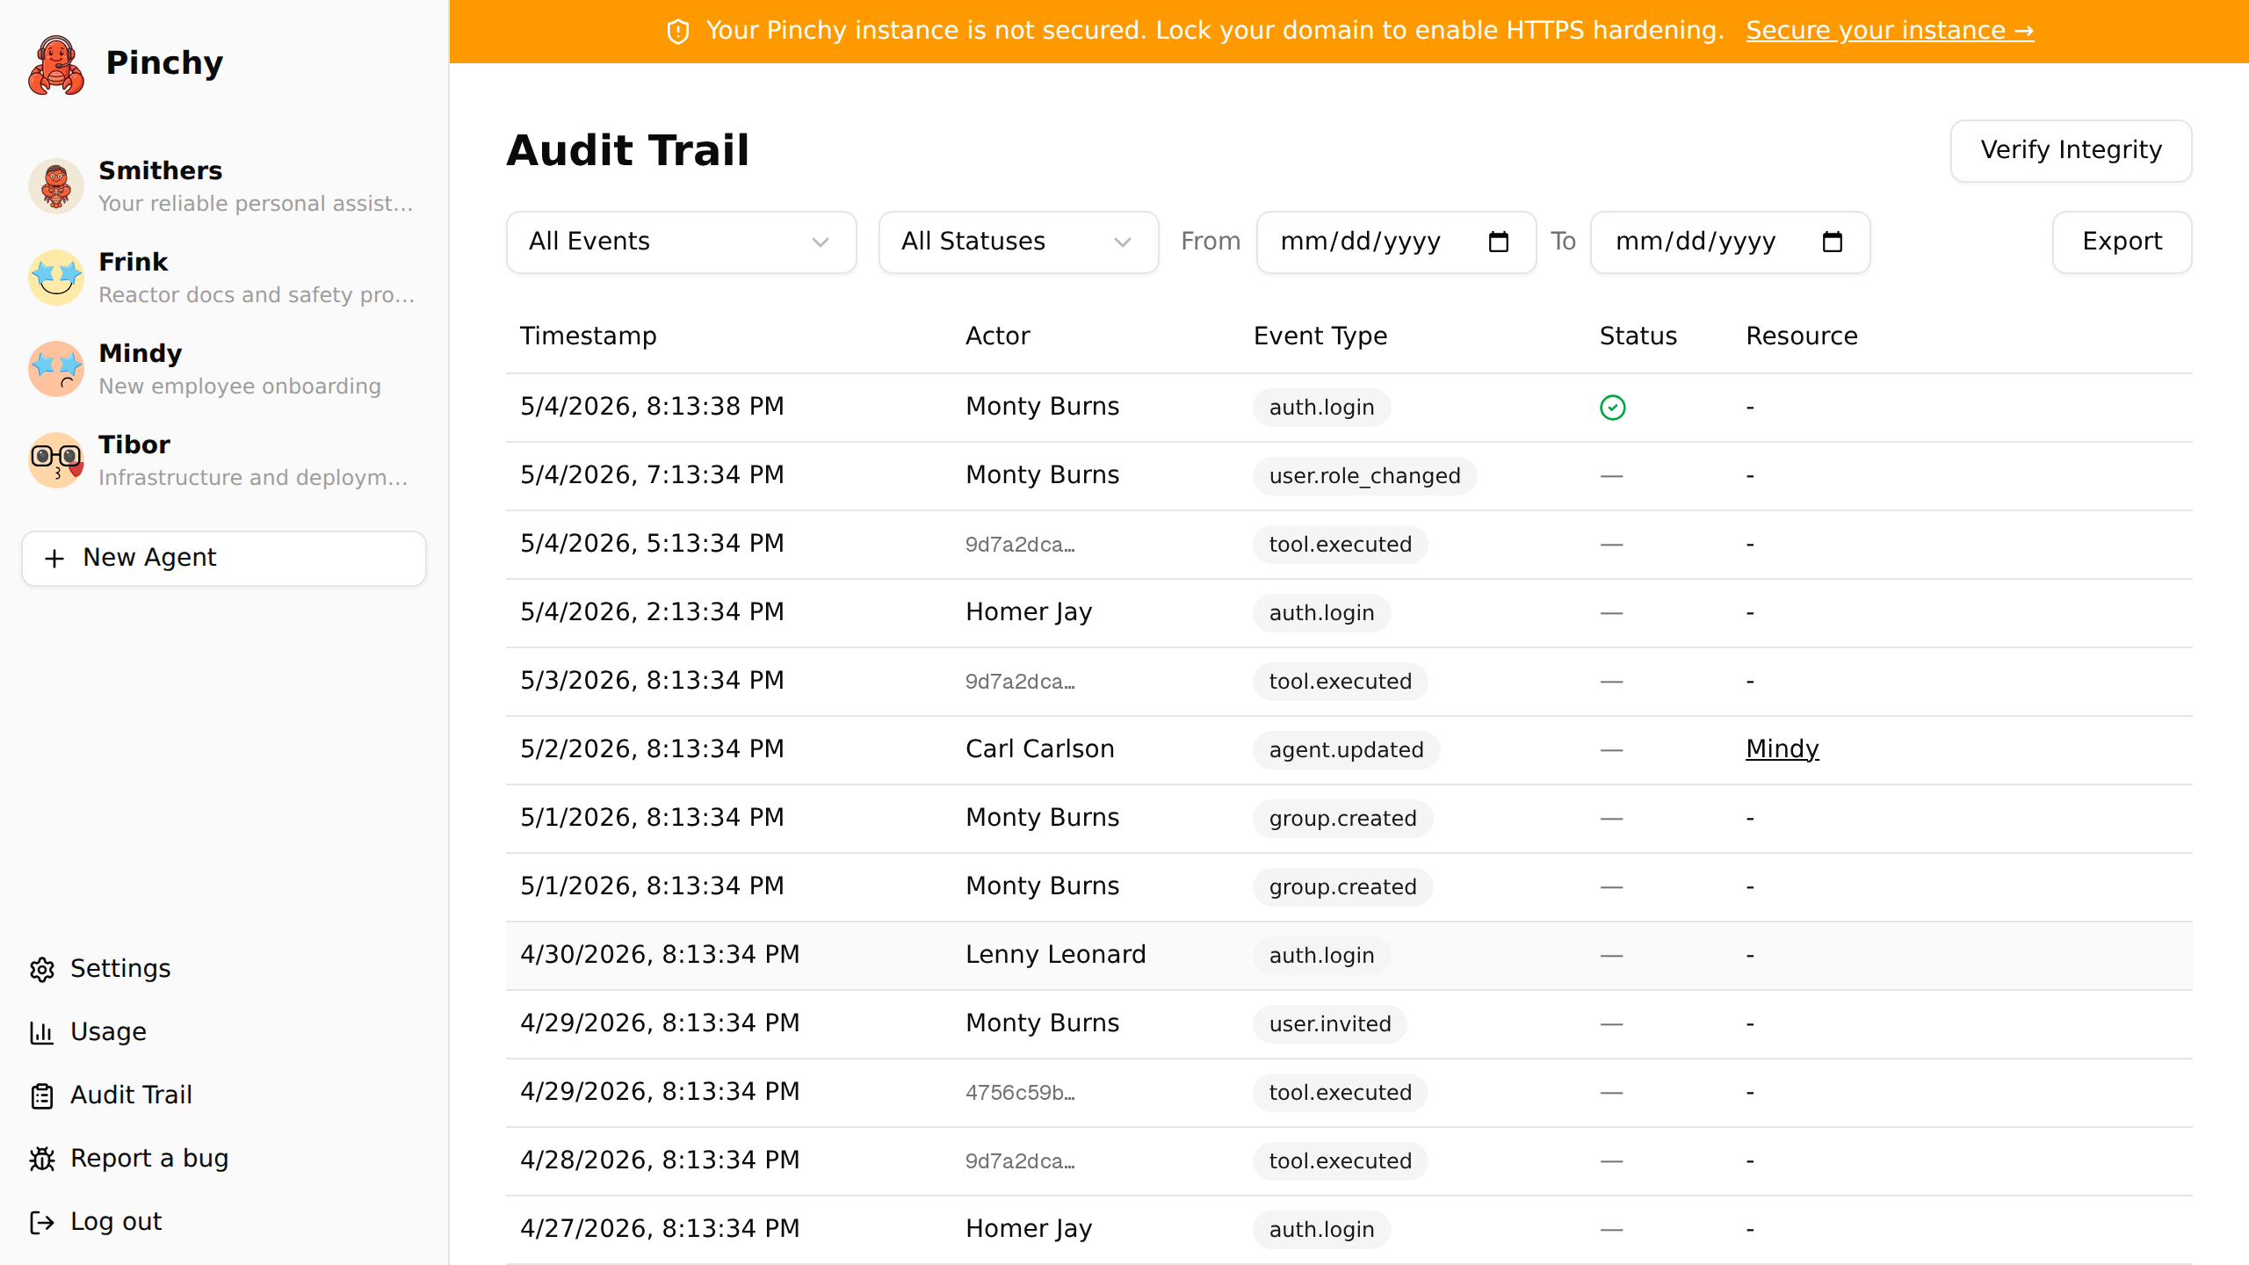Screen dimensions: 2249x1265
Task: Click Audit Trail page heading
Action: point(628,150)
